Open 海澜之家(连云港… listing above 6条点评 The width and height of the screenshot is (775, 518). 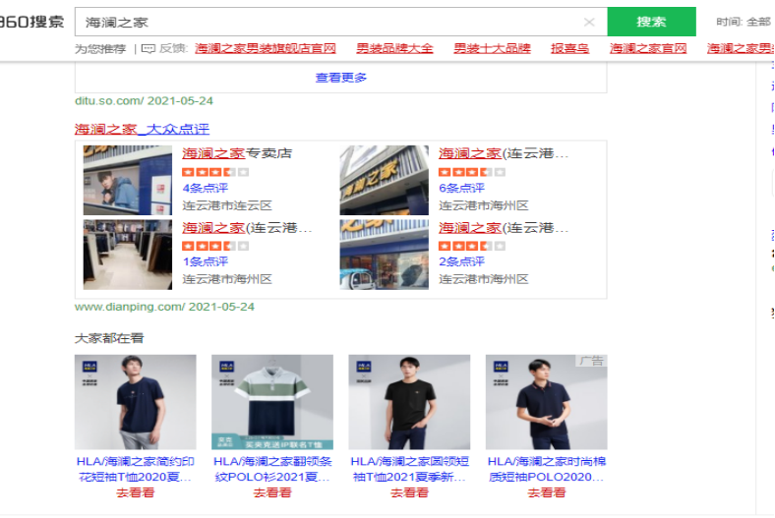point(504,153)
